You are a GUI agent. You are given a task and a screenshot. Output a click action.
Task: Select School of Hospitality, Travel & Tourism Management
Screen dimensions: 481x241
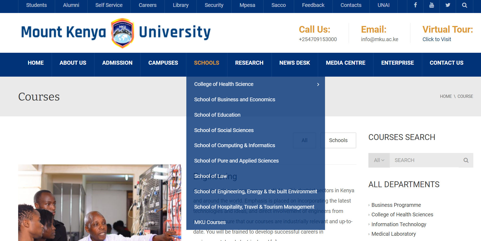(x=254, y=207)
